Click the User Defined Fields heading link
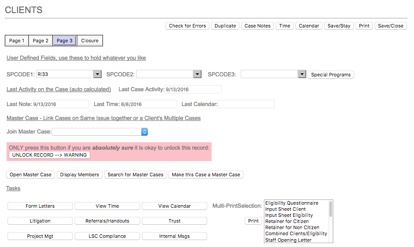414x247 pixels. tap(76, 58)
